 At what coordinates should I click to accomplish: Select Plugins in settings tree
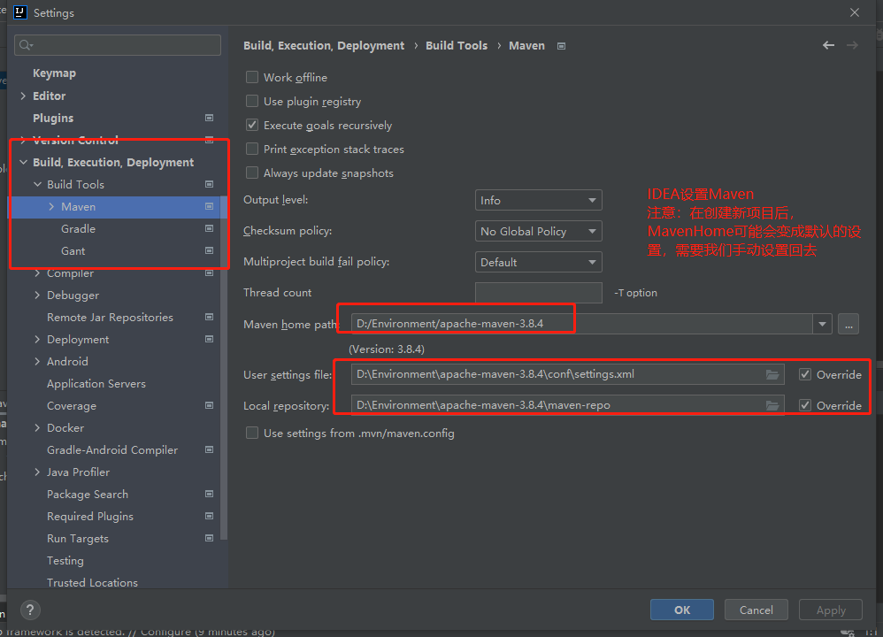[x=53, y=118]
